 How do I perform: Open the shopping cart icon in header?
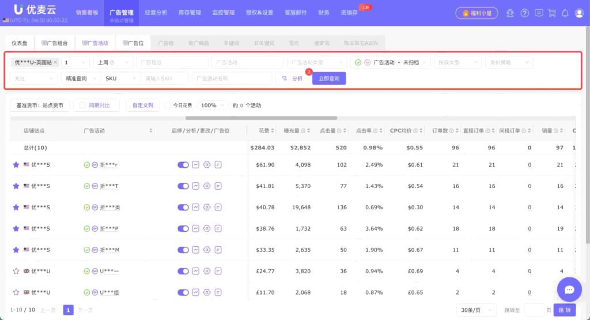[552, 13]
